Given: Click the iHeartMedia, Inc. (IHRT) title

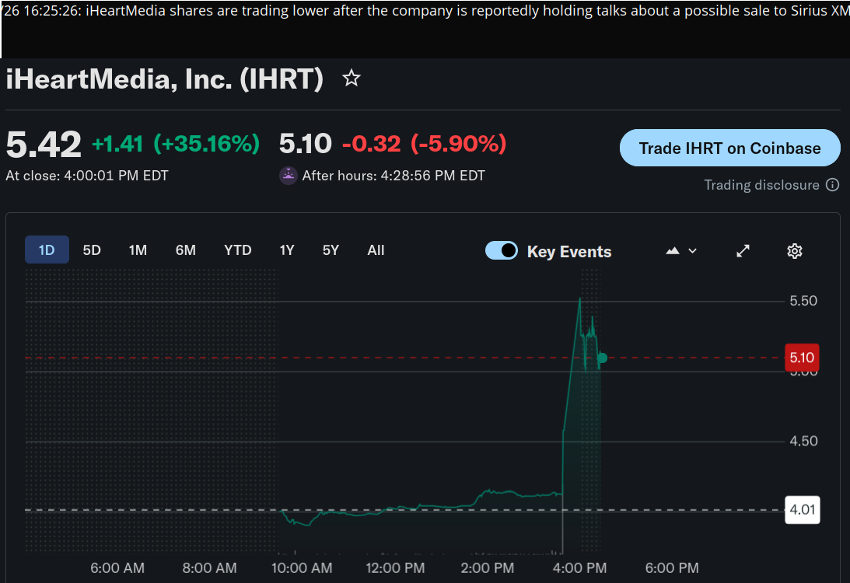Looking at the screenshot, I should click(164, 79).
